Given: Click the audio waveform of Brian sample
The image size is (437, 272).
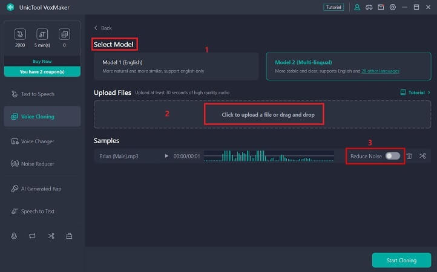Looking at the screenshot, I should [x=269, y=156].
